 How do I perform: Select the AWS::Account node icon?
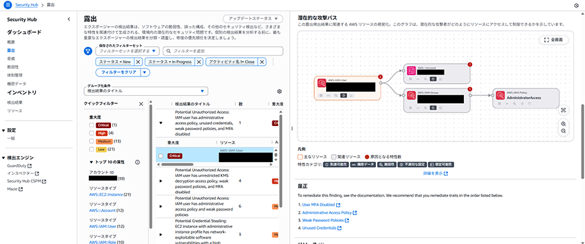click(412, 70)
